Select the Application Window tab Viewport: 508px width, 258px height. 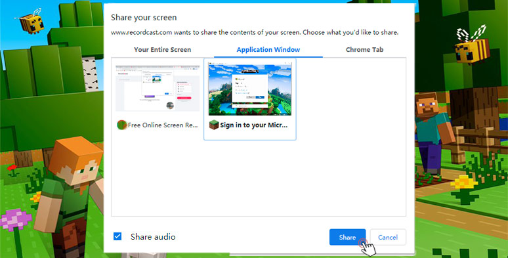click(268, 50)
